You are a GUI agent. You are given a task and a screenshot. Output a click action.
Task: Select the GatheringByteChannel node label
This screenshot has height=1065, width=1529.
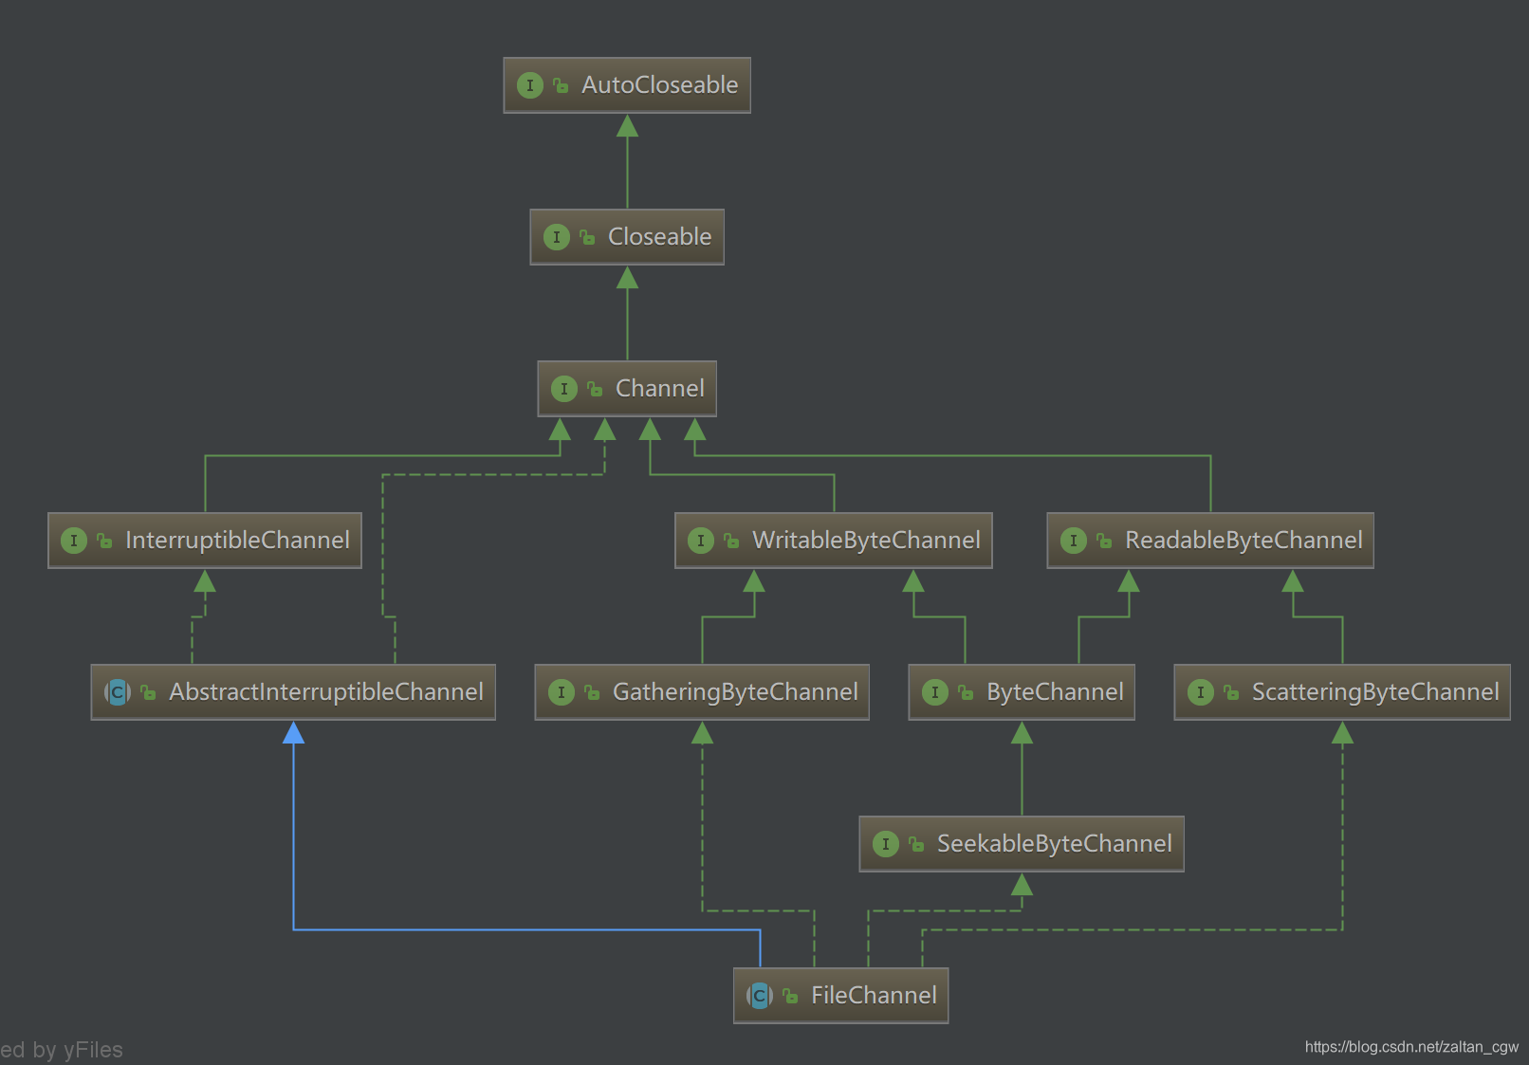(736, 692)
